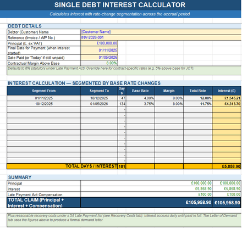Viewport: 242px width, 228px height.
Task: Click the INV-2026-001 reference cell
Action: (x=161, y=37)
